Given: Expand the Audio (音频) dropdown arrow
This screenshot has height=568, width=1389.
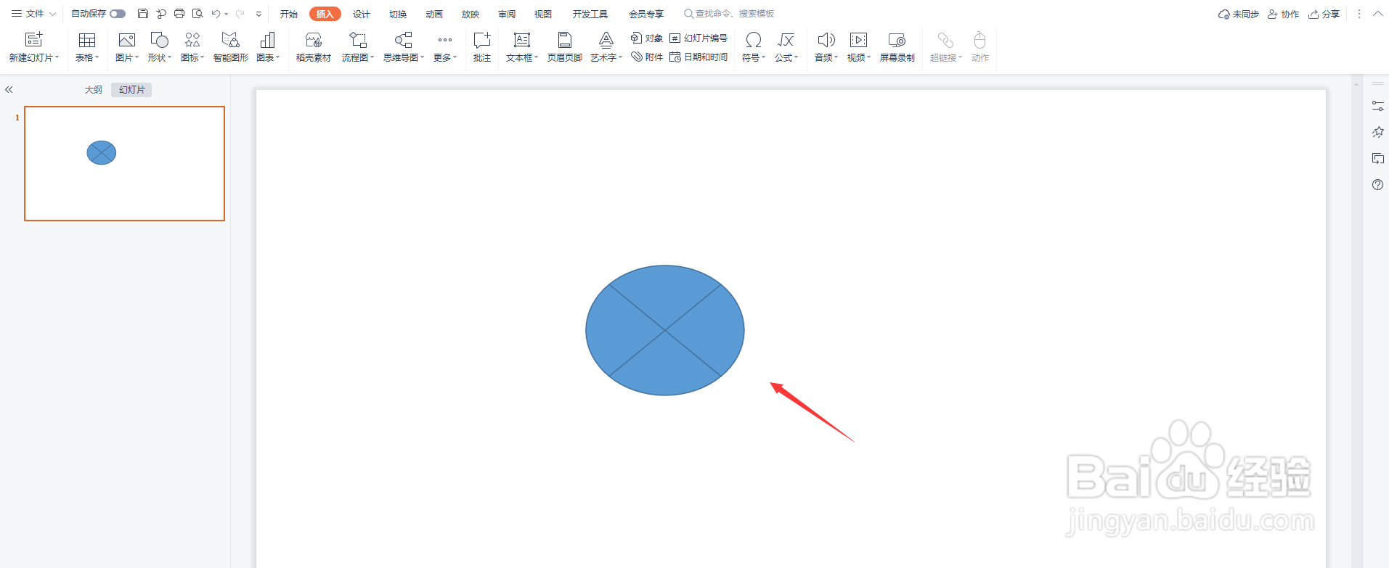Looking at the screenshot, I should 836,57.
